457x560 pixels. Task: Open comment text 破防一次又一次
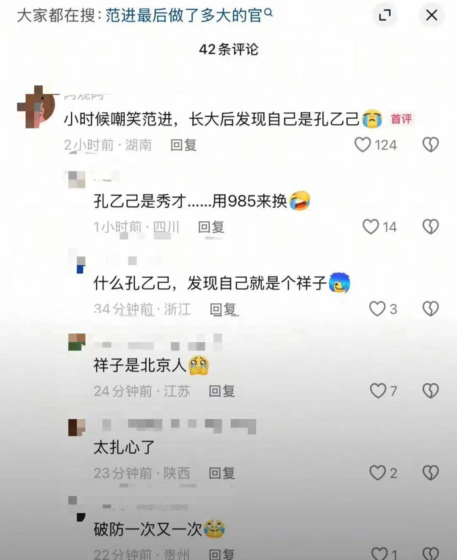[x=148, y=529]
